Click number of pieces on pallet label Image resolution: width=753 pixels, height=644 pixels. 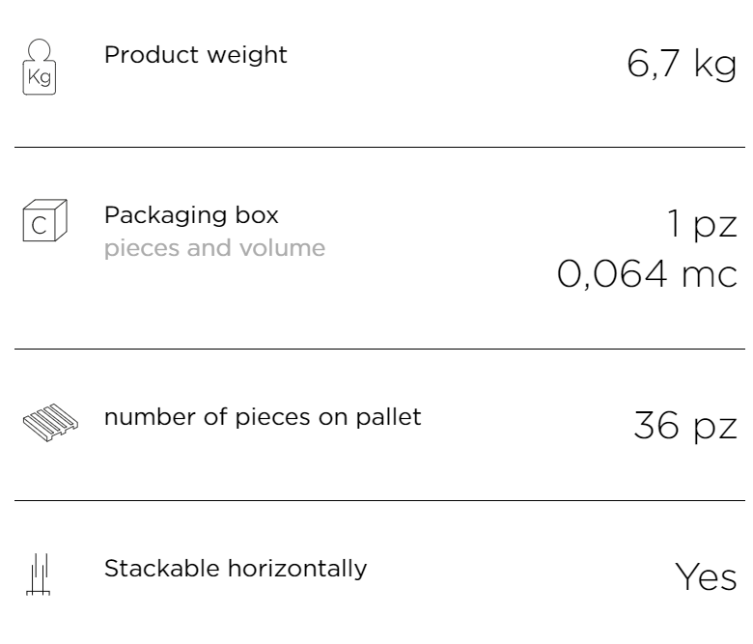[x=263, y=417]
